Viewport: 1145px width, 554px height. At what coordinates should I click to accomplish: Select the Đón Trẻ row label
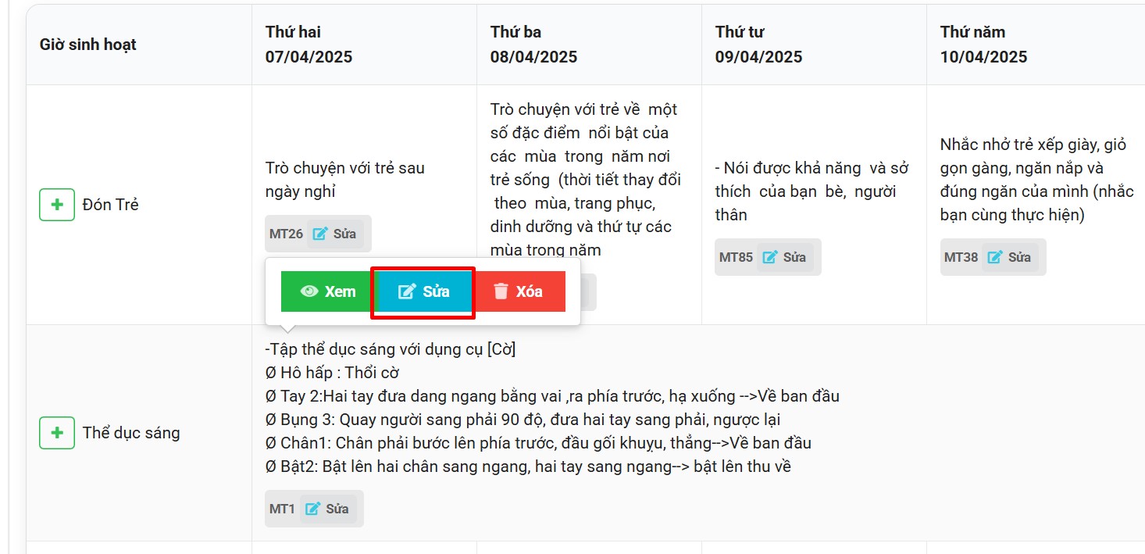pyautogui.click(x=110, y=205)
